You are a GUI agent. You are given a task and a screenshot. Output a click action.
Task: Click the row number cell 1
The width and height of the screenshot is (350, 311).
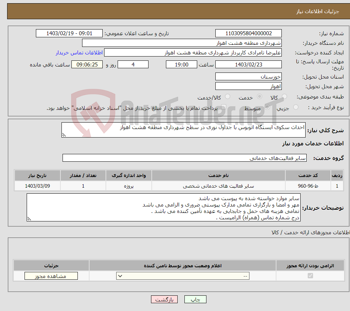pyautogui.click(x=337, y=186)
